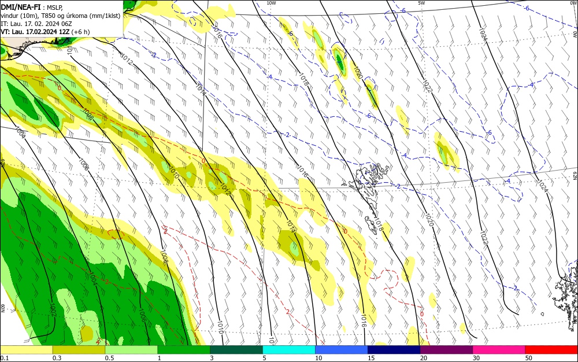Click the 'DMI/NEA-FI : MSLP,' title text
The width and height of the screenshot is (578, 362).
point(32,6)
